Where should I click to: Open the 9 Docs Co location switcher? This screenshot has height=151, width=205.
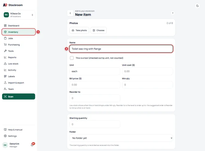click(x=19, y=15)
